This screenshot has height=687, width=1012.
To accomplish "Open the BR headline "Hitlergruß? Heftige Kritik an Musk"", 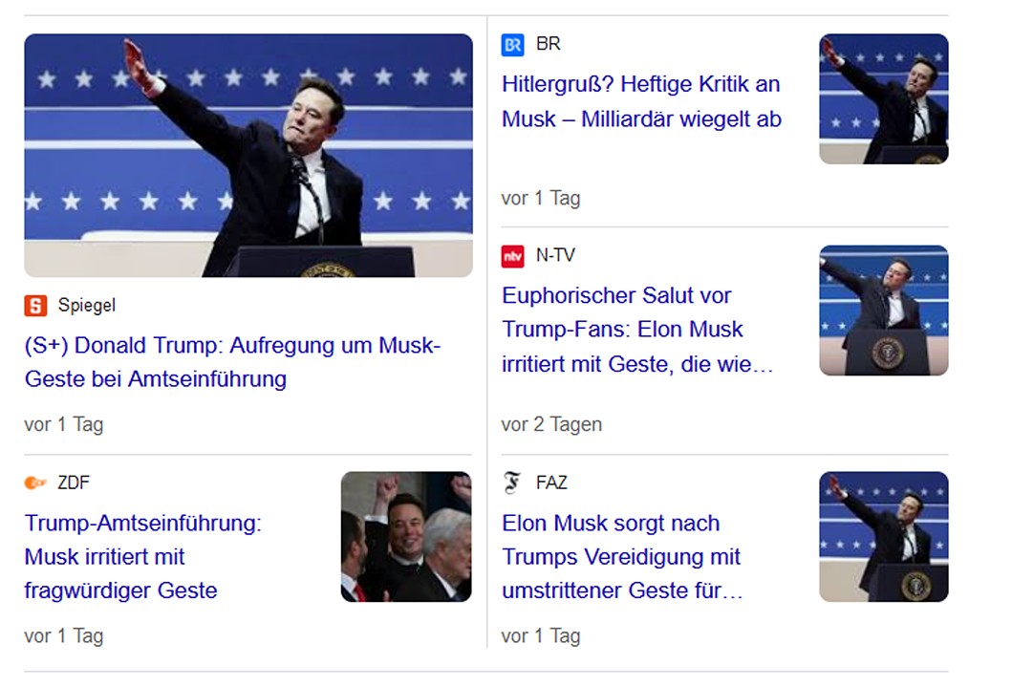I will (641, 101).
